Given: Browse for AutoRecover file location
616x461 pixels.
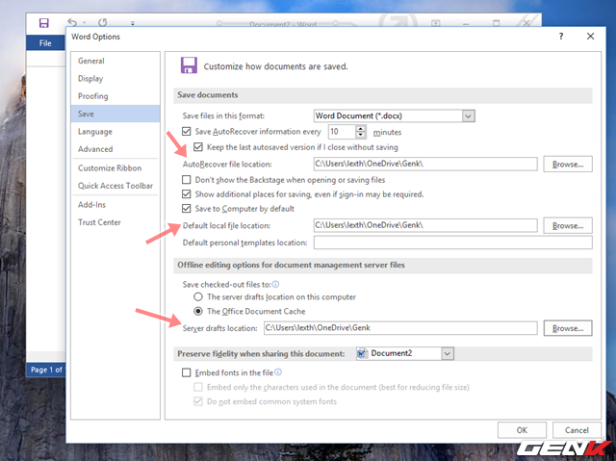Looking at the screenshot, I should 568,165.
